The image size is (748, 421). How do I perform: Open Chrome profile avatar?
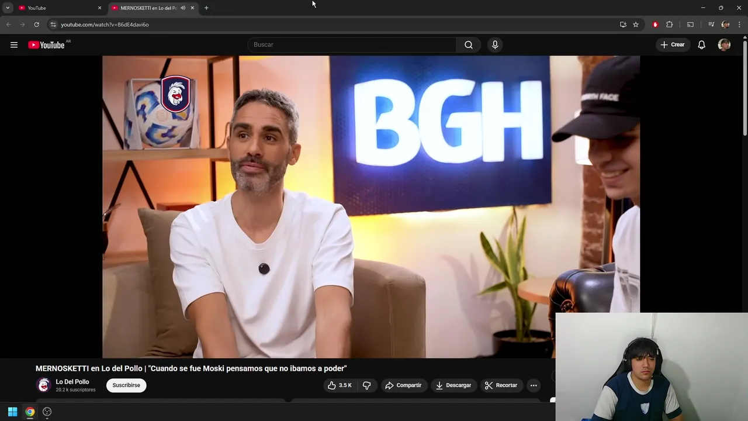coord(725,25)
